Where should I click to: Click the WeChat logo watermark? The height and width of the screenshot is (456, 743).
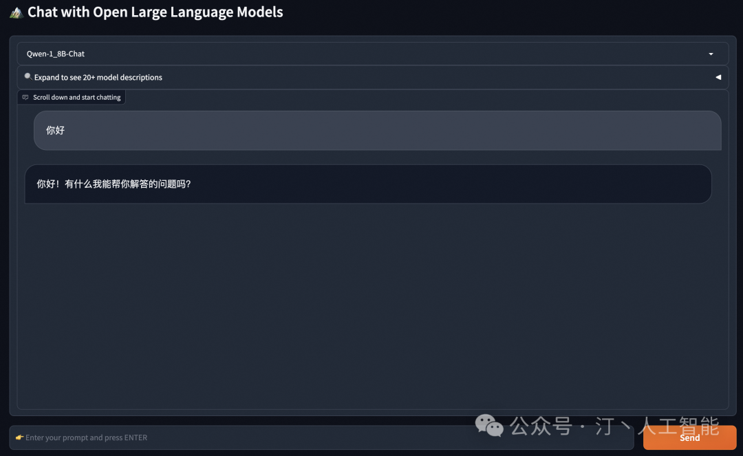point(490,426)
